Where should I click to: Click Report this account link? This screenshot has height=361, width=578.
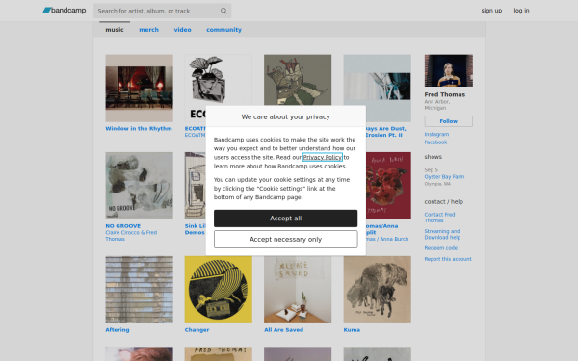coord(448,259)
